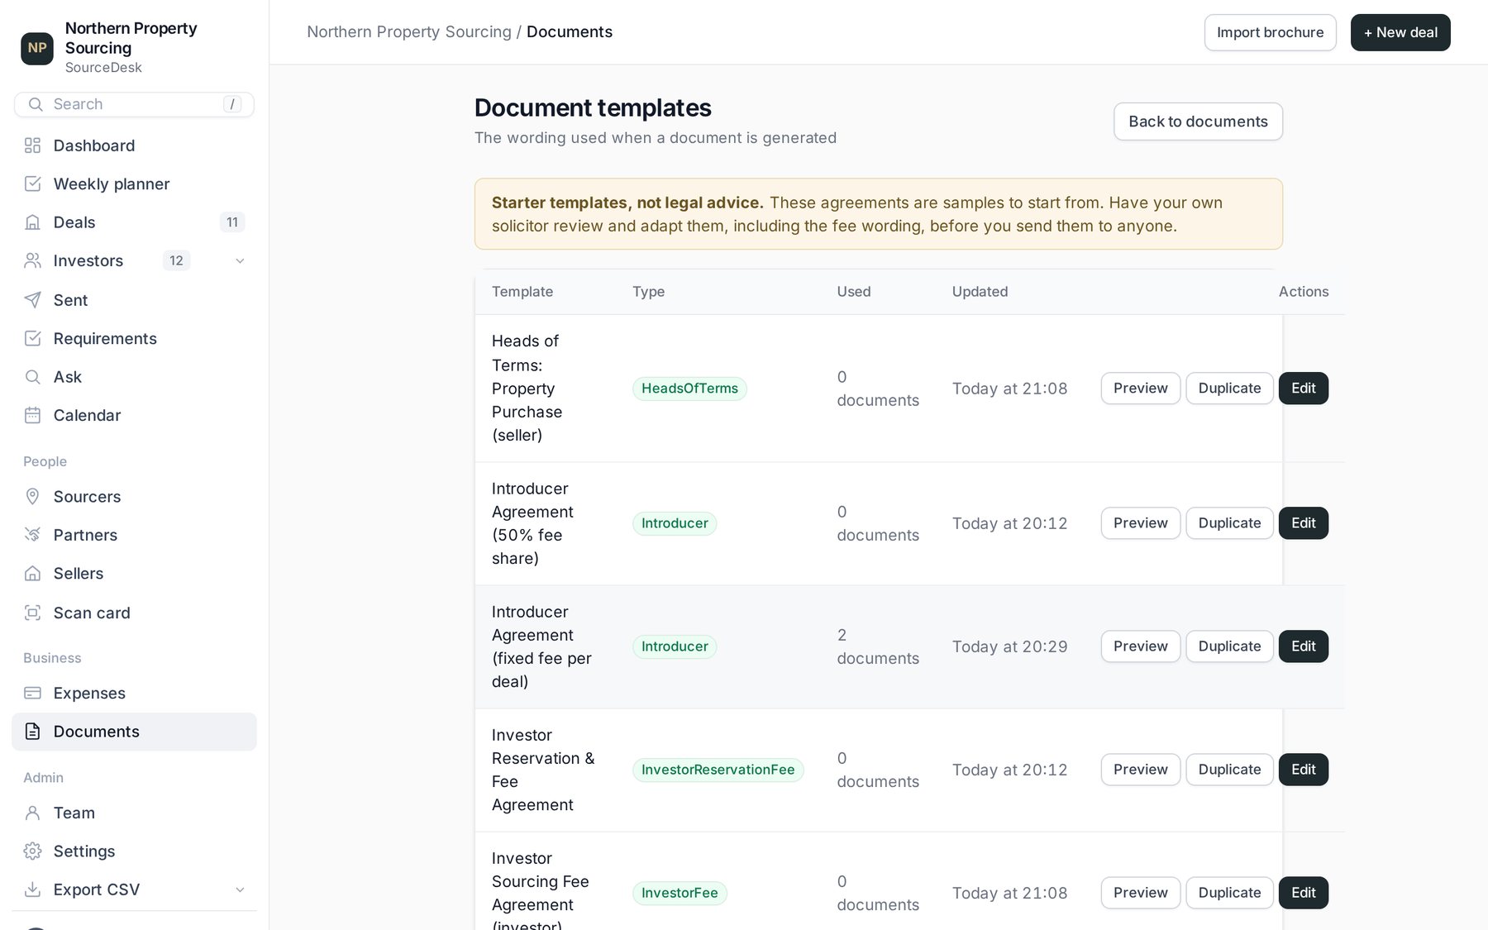
Task: Click the Calendar icon in sidebar
Action: point(32,415)
